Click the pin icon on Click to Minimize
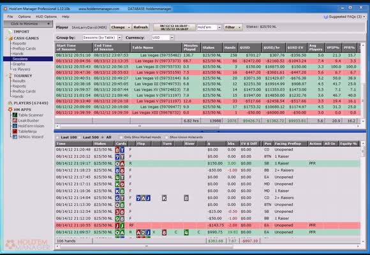 coord(48,24)
